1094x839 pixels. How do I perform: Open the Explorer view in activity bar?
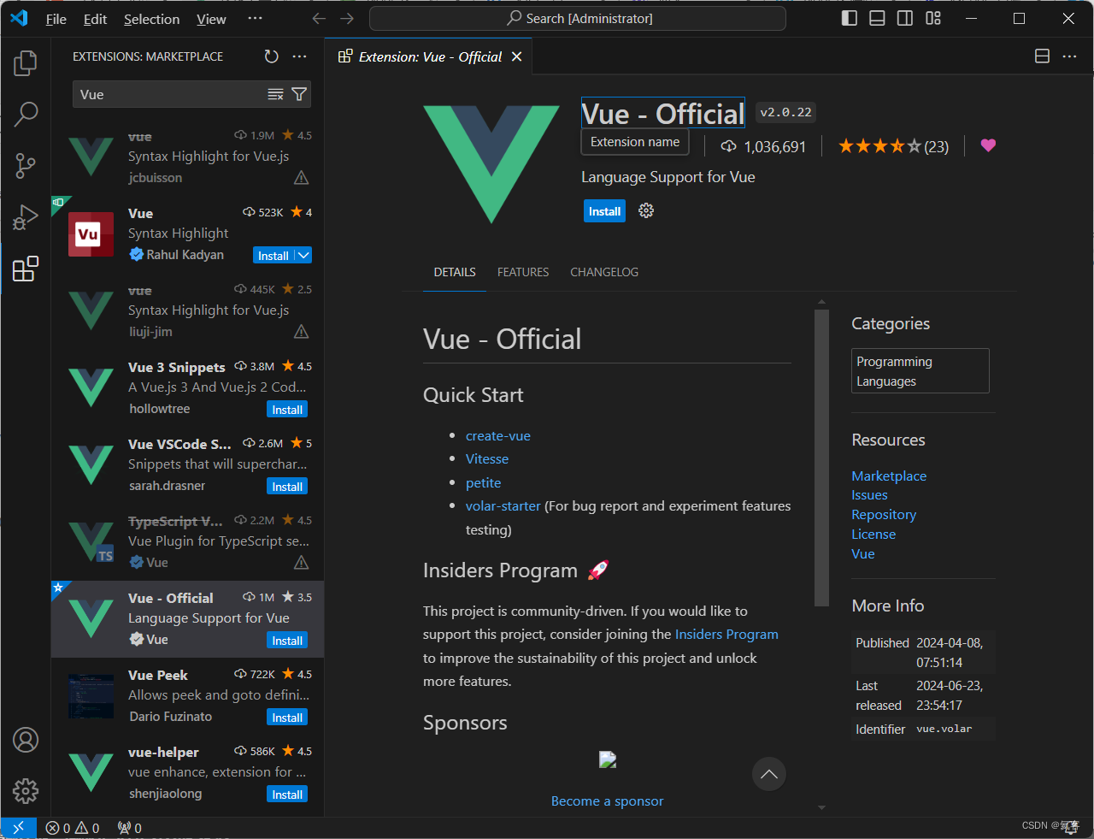pyautogui.click(x=26, y=62)
